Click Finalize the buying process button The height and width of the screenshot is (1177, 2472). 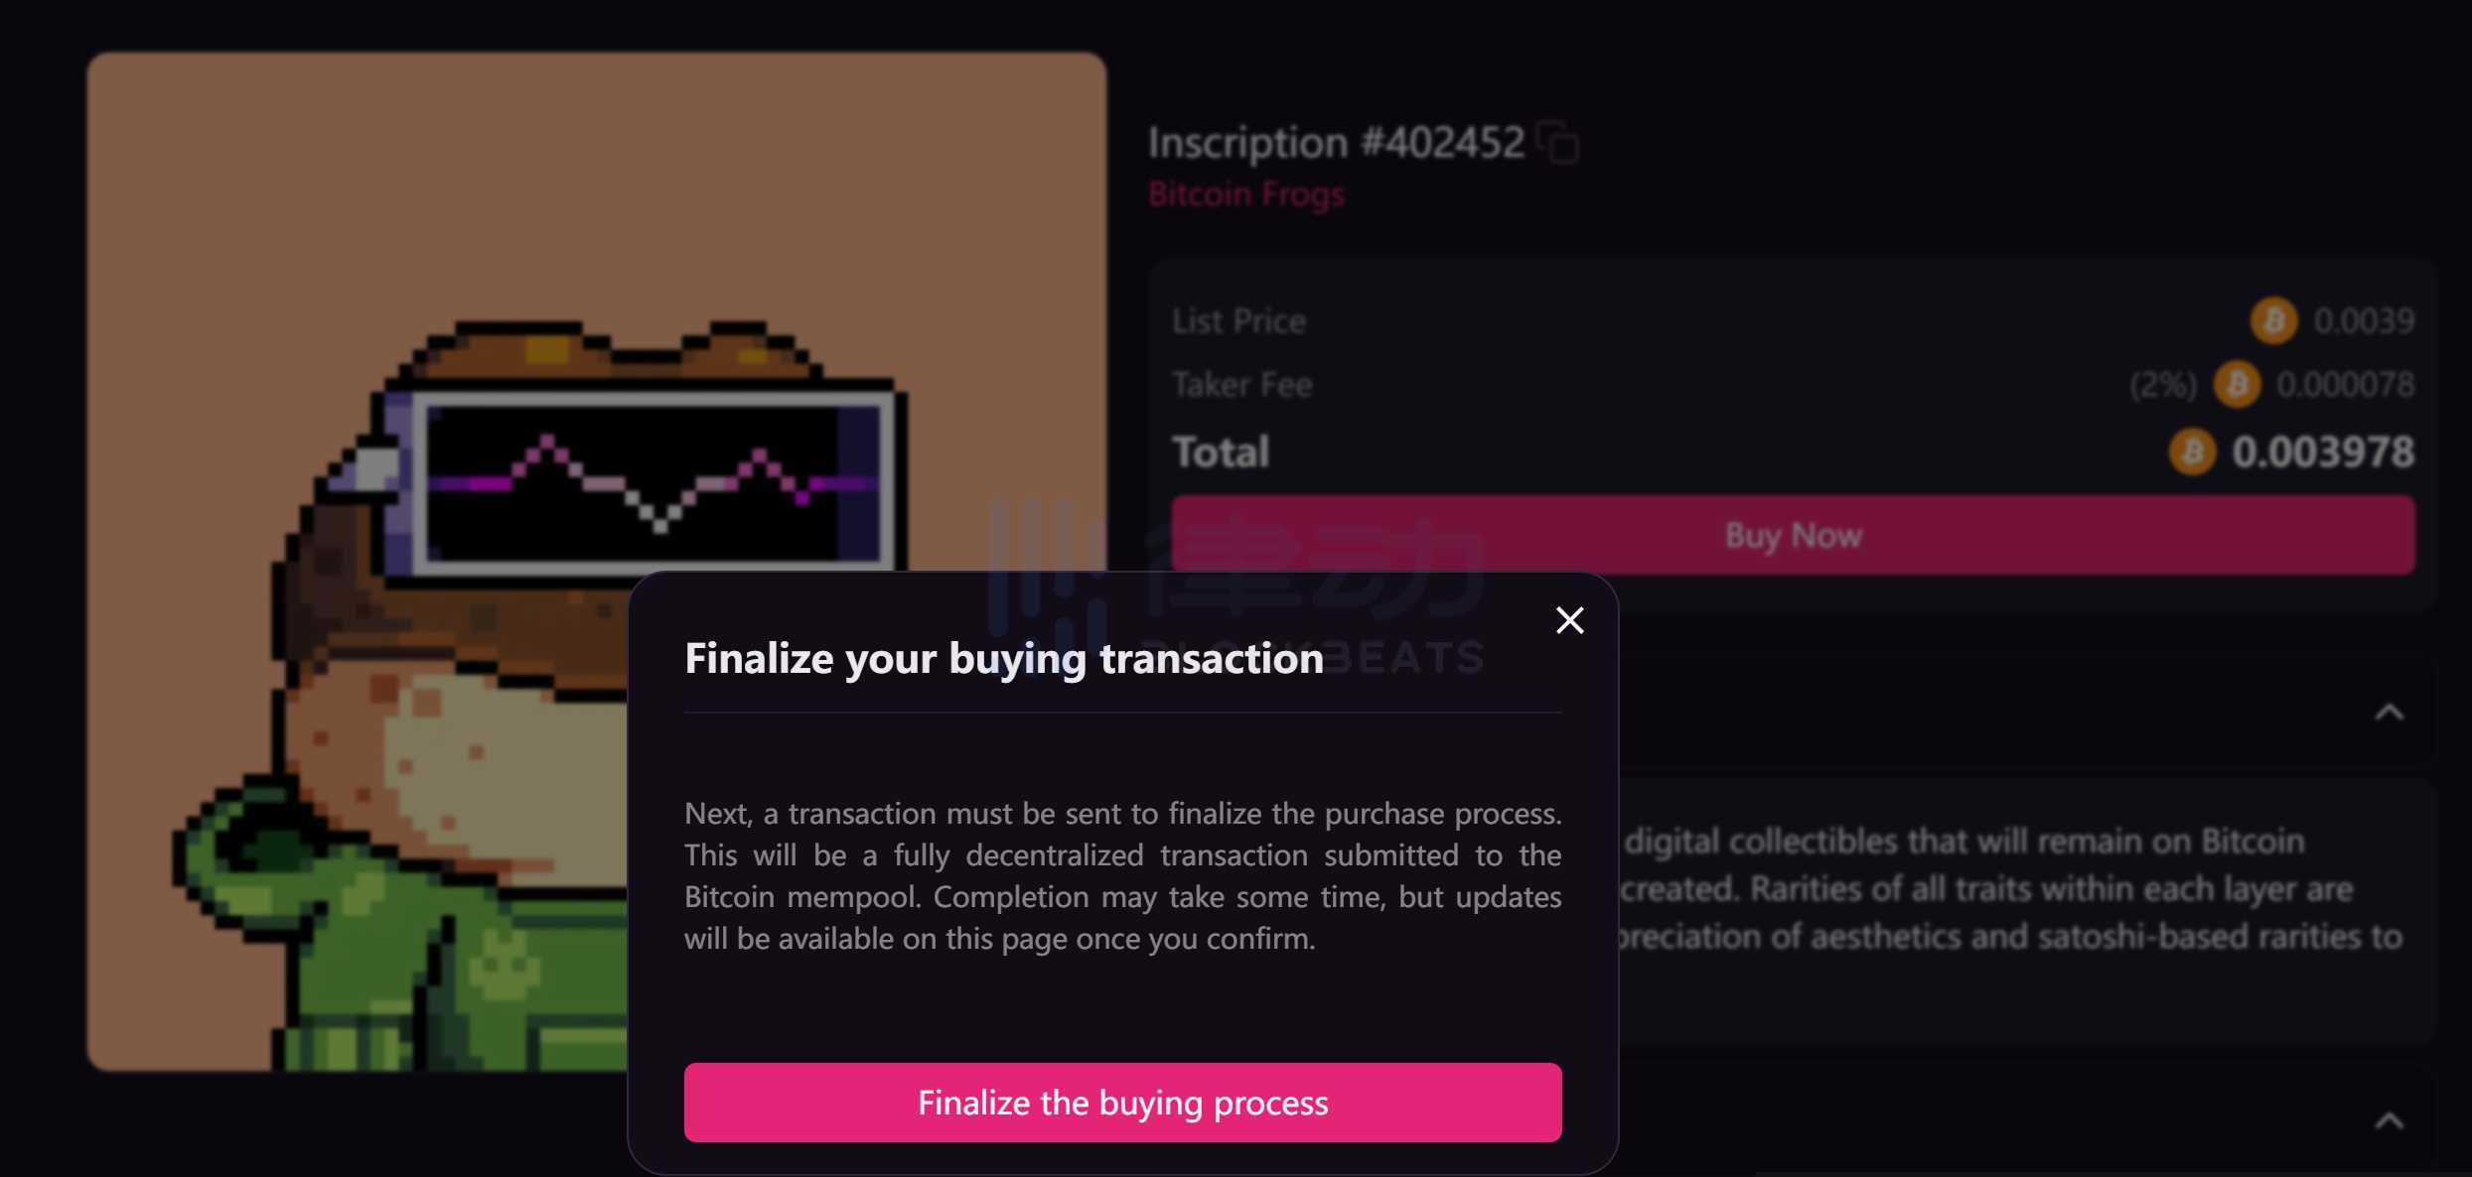(1122, 1103)
